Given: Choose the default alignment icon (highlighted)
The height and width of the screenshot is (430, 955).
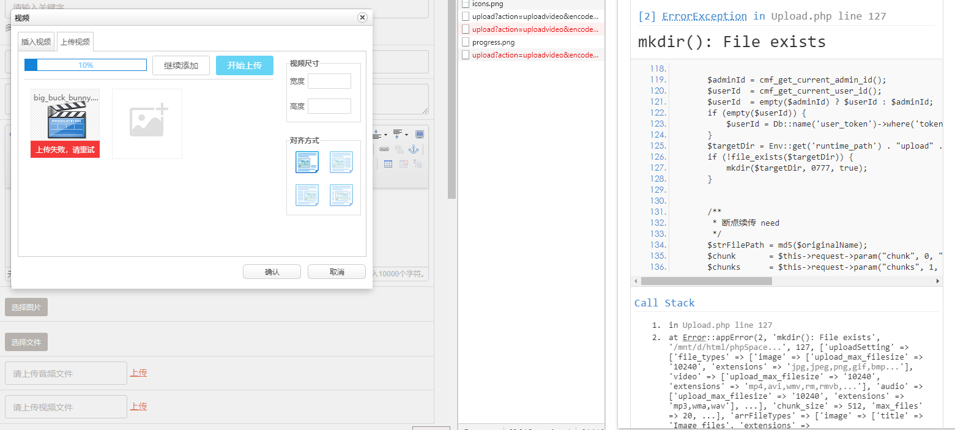Looking at the screenshot, I should coord(307,162).
